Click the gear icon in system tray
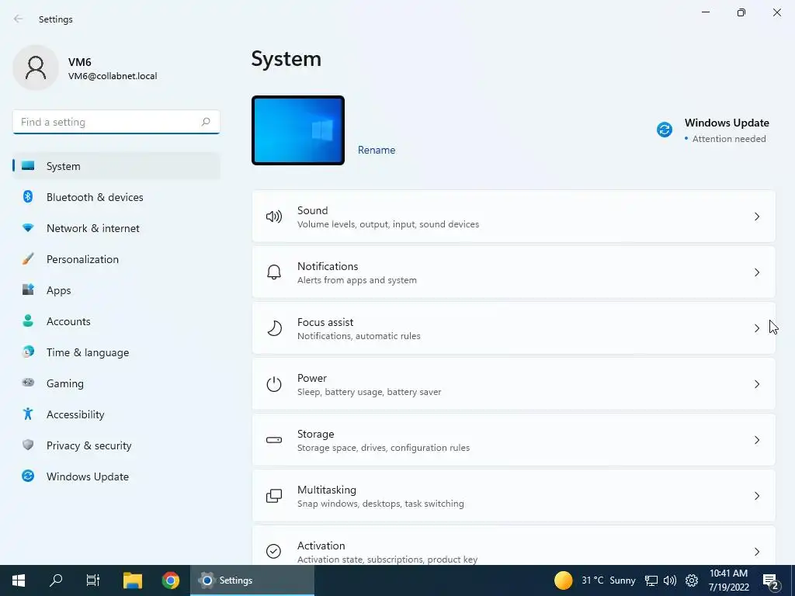The image size is (795, 596). (692, 580)
